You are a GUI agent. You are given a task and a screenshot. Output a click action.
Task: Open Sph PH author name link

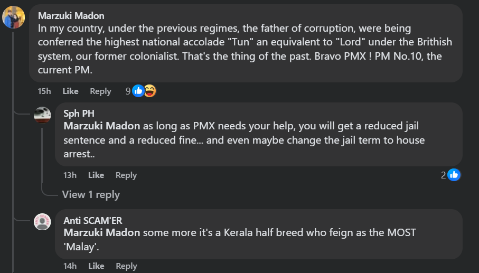pos(79,114)
